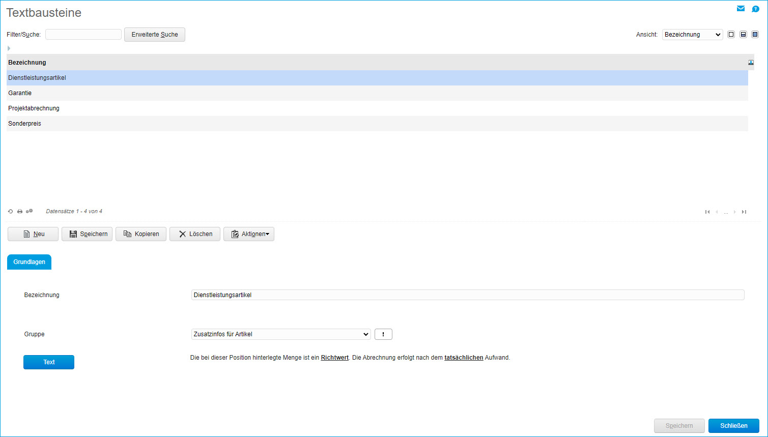Delete the record with Löschen
Screen dimensions: 768x437
click(195, 234)
